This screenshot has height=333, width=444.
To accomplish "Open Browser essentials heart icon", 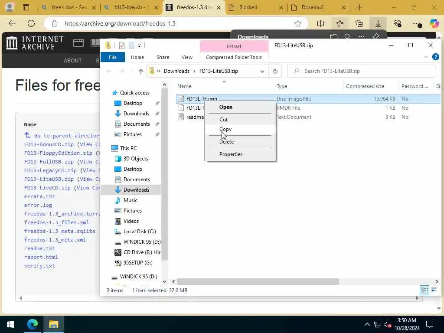I will (x=397, y=23).
